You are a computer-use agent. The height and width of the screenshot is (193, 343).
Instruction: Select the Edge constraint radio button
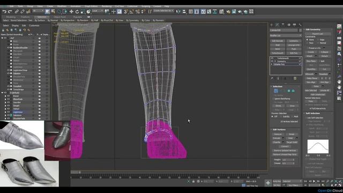click(x=318, y=40)
